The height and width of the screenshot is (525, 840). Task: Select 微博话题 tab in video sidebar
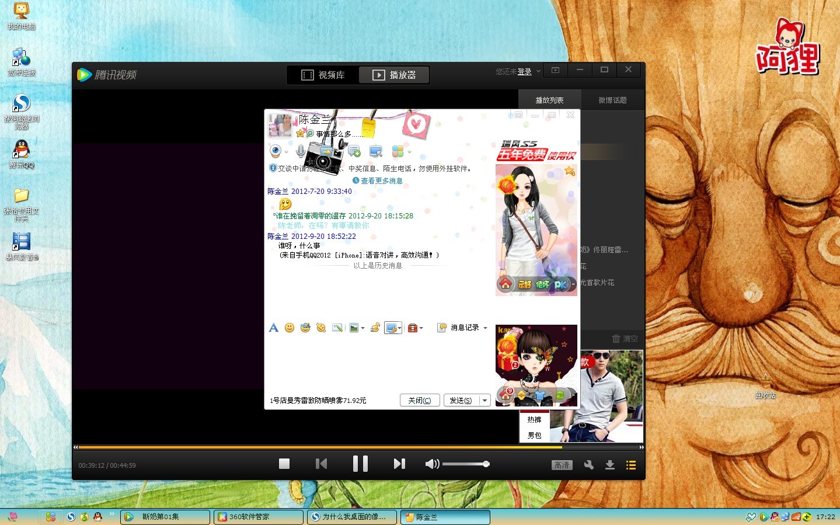point(612,100)
